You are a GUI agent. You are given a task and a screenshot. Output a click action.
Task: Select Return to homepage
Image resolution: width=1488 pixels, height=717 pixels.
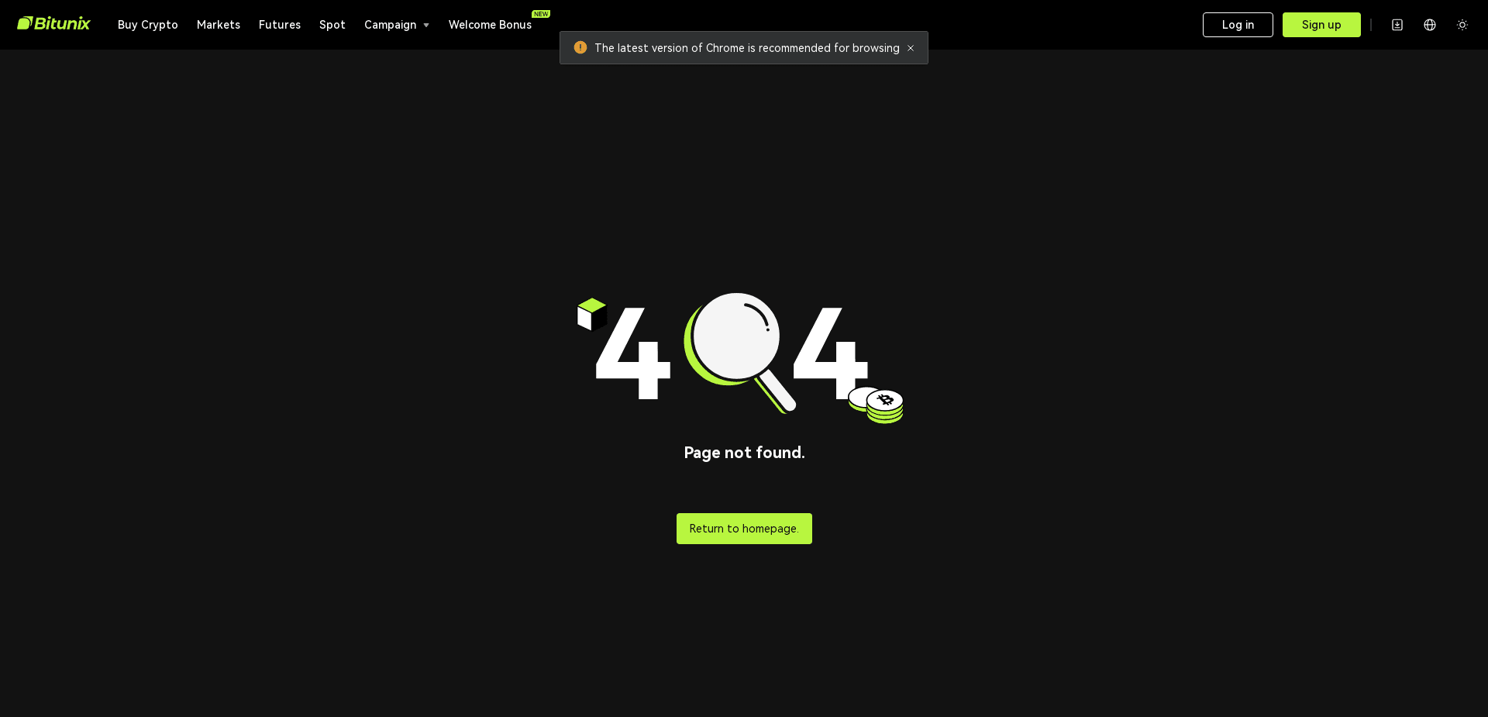tap(743, 528)
